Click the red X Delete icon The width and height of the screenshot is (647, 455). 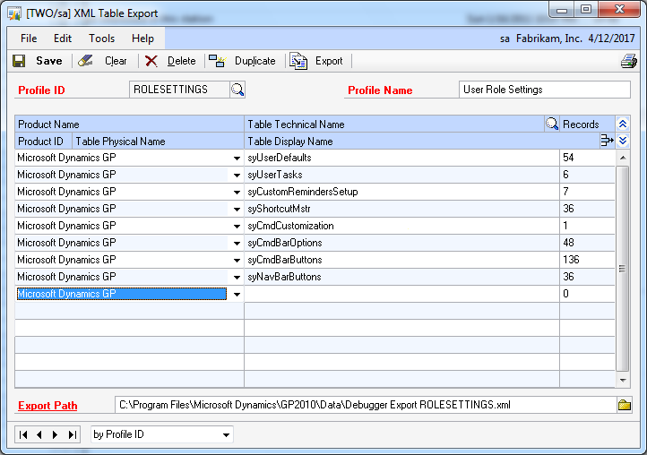[151, 61]
